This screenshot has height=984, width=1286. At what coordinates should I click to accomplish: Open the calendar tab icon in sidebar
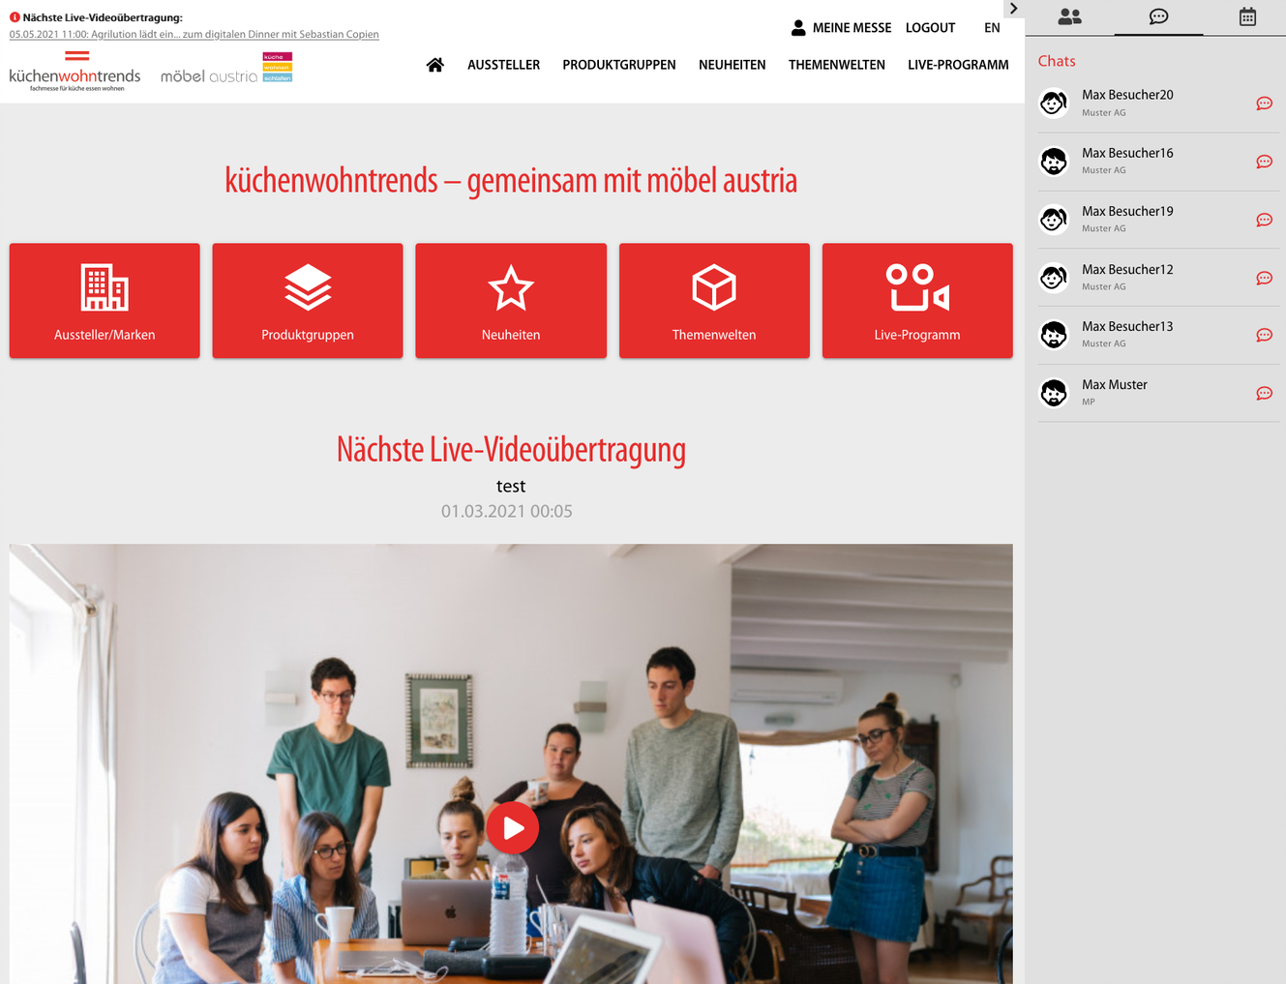[1247, 16]
